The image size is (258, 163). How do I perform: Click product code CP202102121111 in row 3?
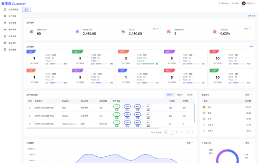point(69,124)
